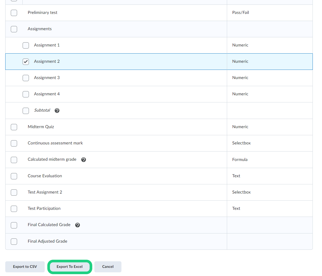Tick the Midterm Quiz checkbox
The height and width of the screenshot is (276, 322).
14,127
